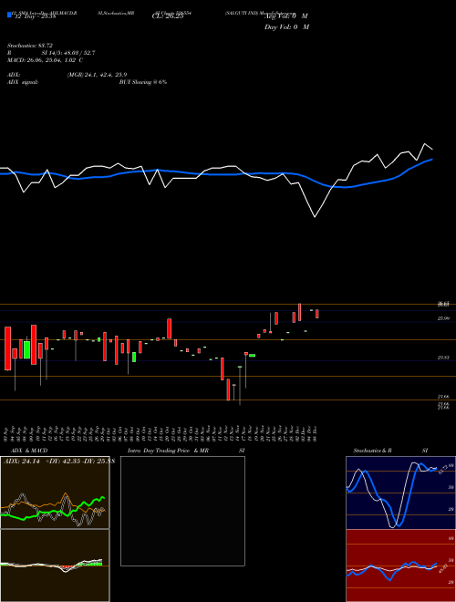Select the 'MACD: 26.06, 25.04, 1.02 C' line
This screenshot has width=456, height=602.
45,60
